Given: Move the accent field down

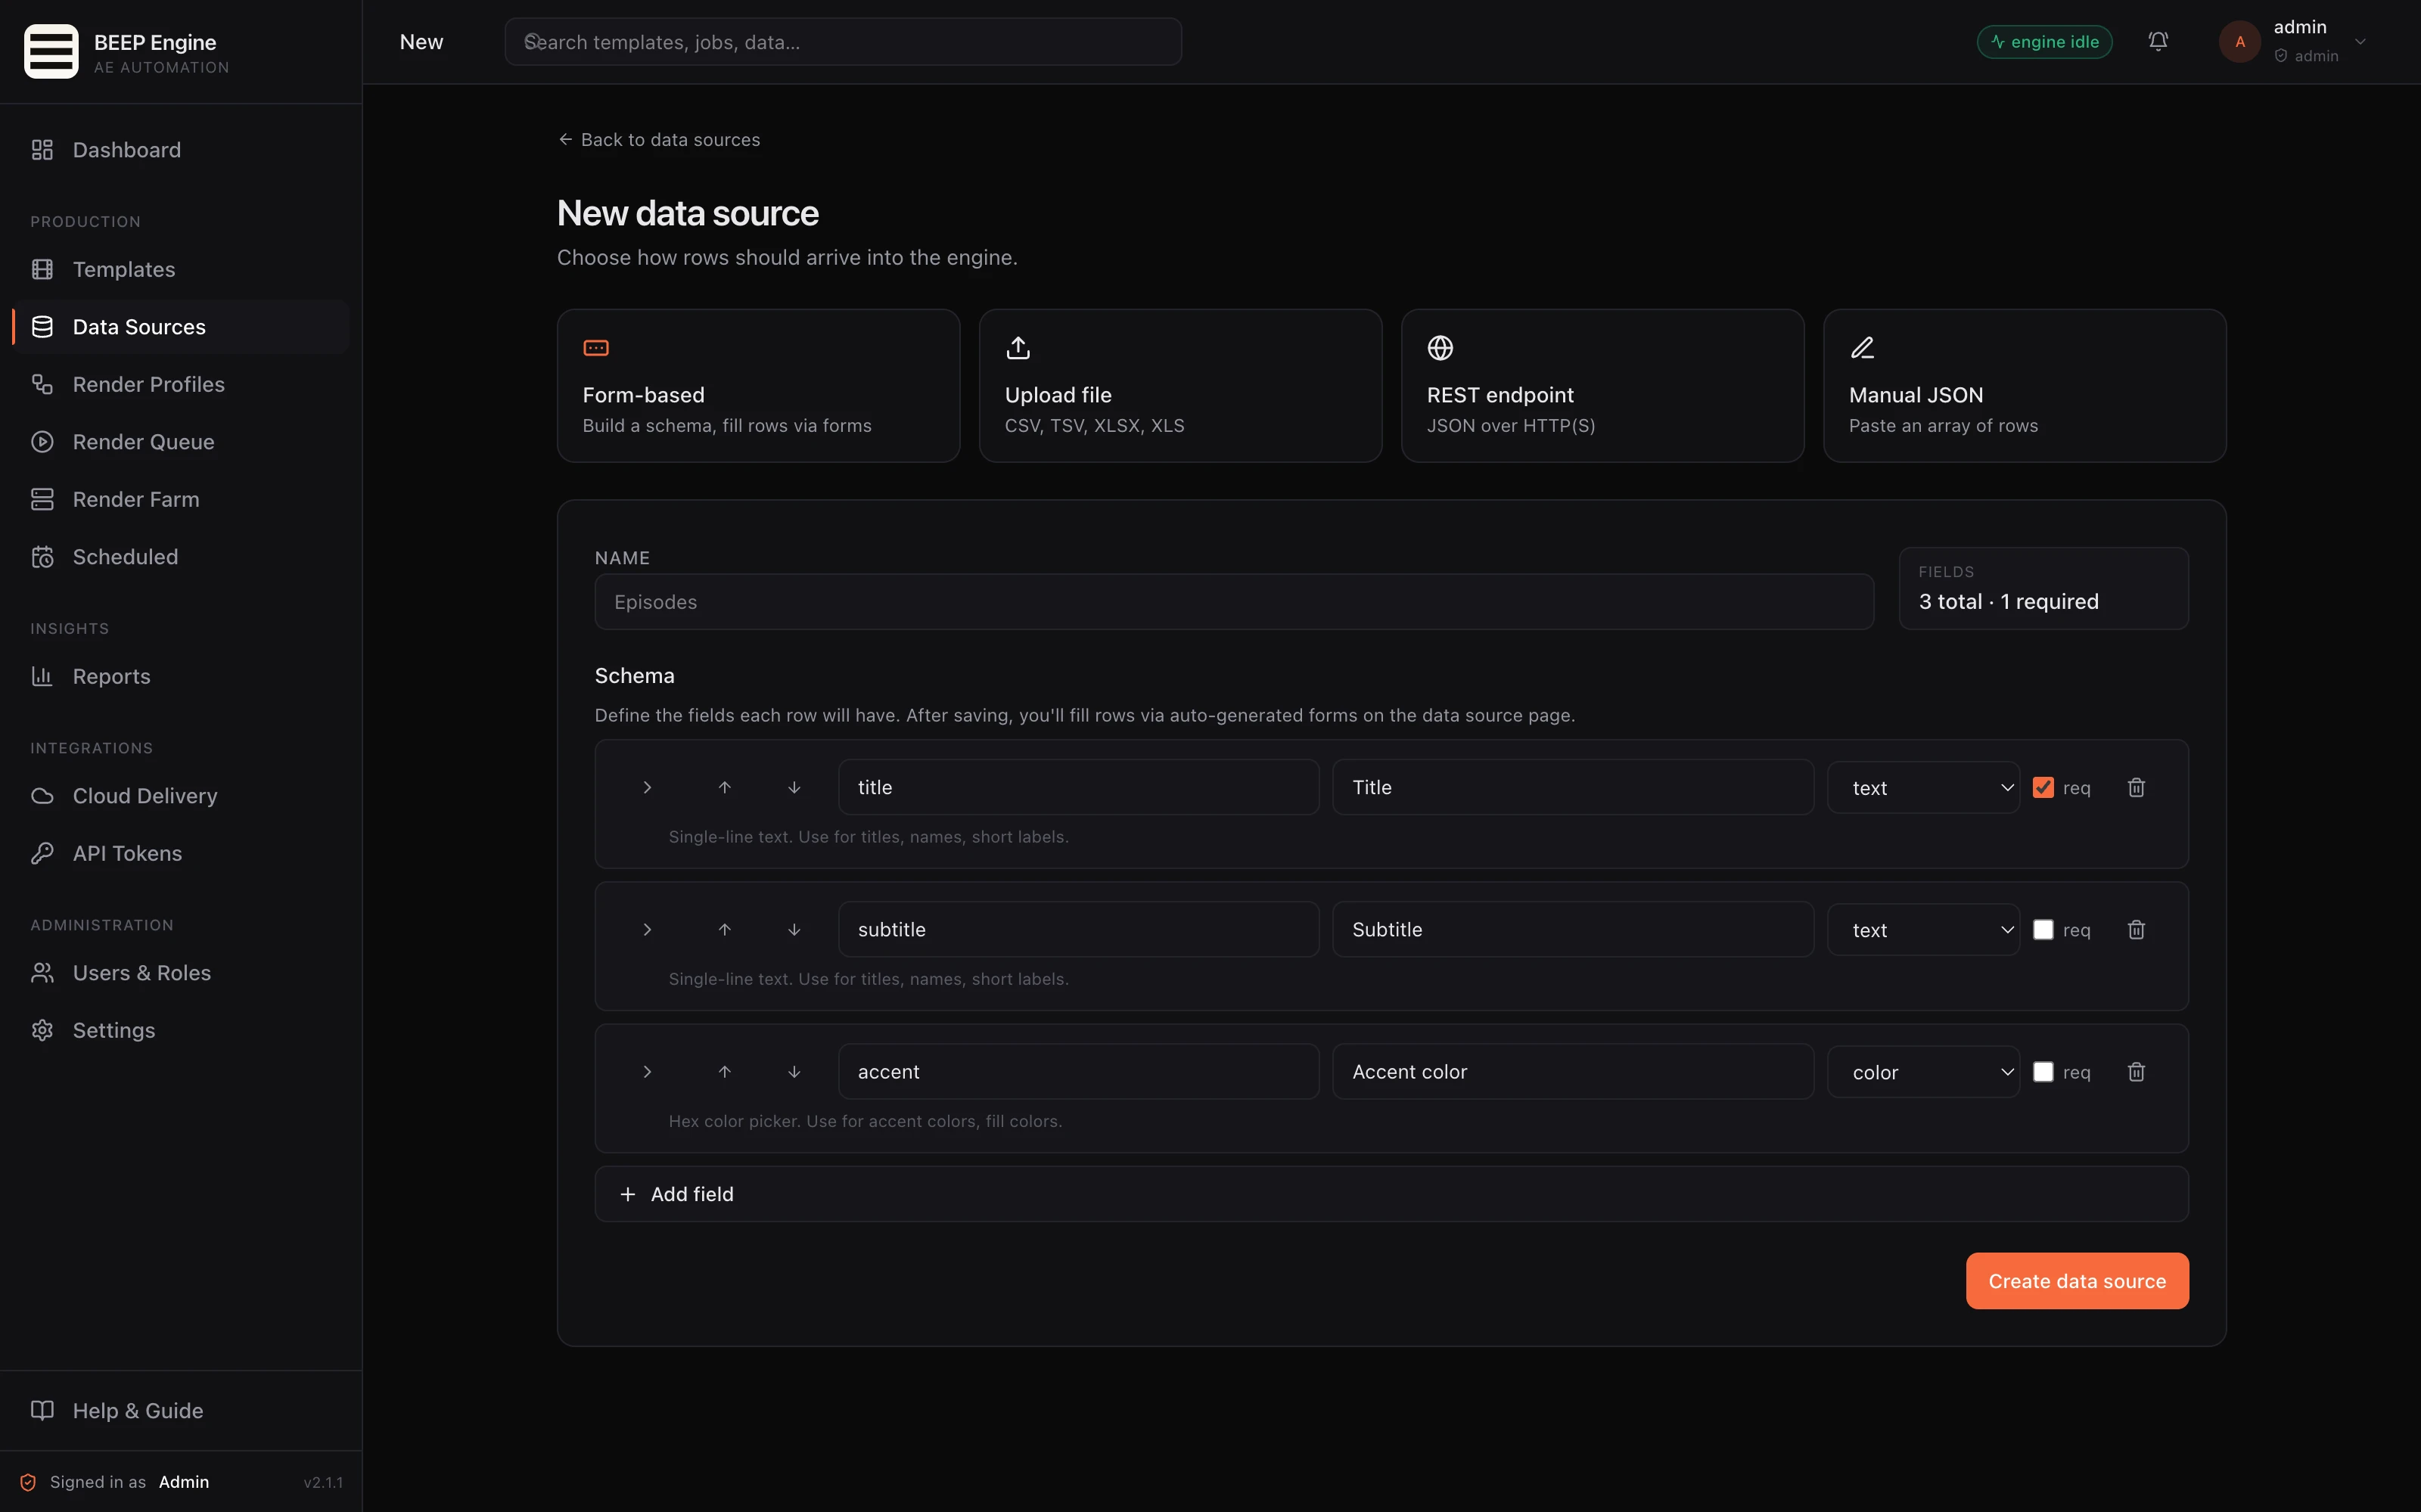Looking at the screenshot, I should click(794, 1072).
